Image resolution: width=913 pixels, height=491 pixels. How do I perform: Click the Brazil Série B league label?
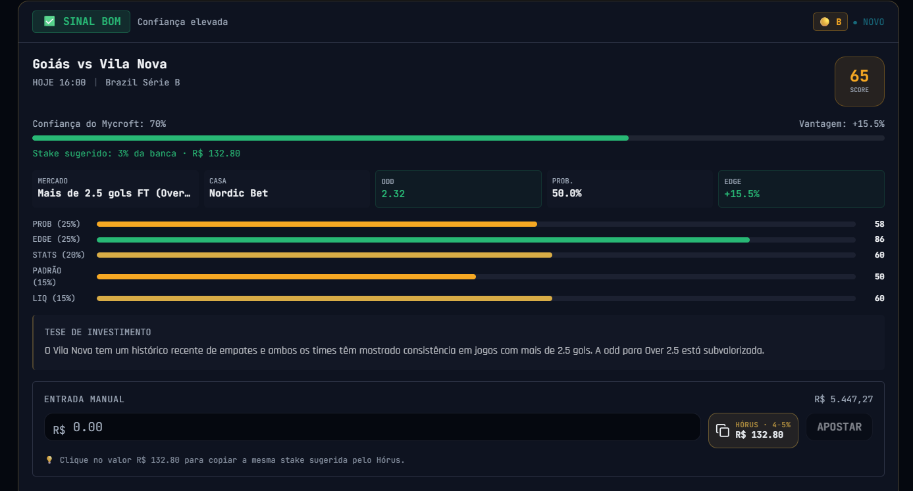(x=143, y=83)
